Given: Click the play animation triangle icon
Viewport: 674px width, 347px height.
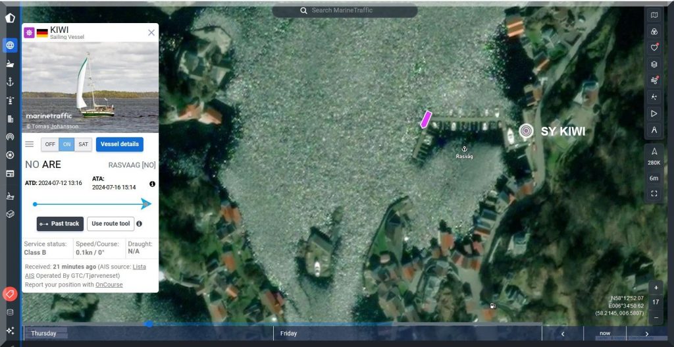Looking at the screenshot, I should 654,113.
